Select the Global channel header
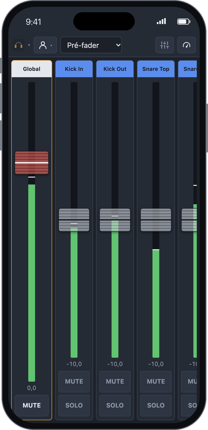The height and width of the screenshot is (430, 208). (32, 69)
